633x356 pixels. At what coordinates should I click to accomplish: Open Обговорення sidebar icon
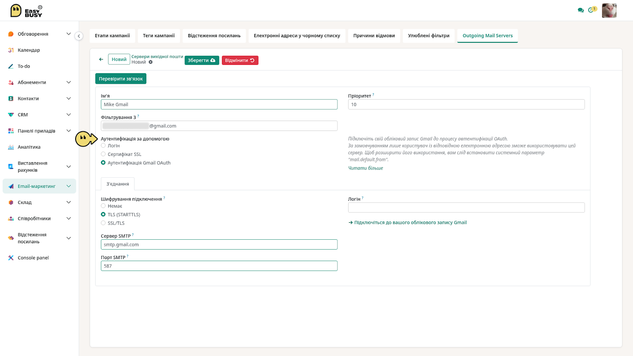click(x=11, y=34)
